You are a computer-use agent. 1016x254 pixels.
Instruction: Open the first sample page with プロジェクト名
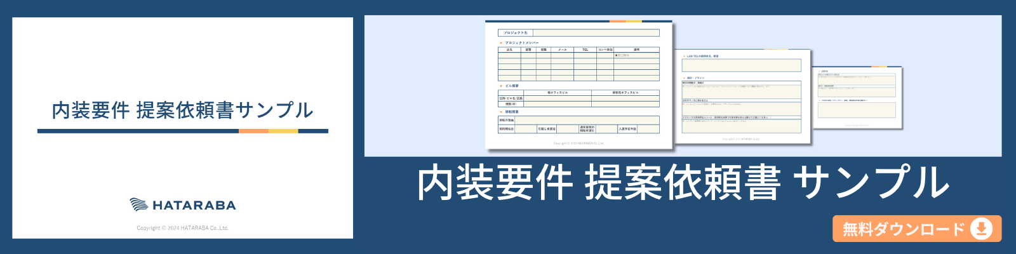coord(578,84)
